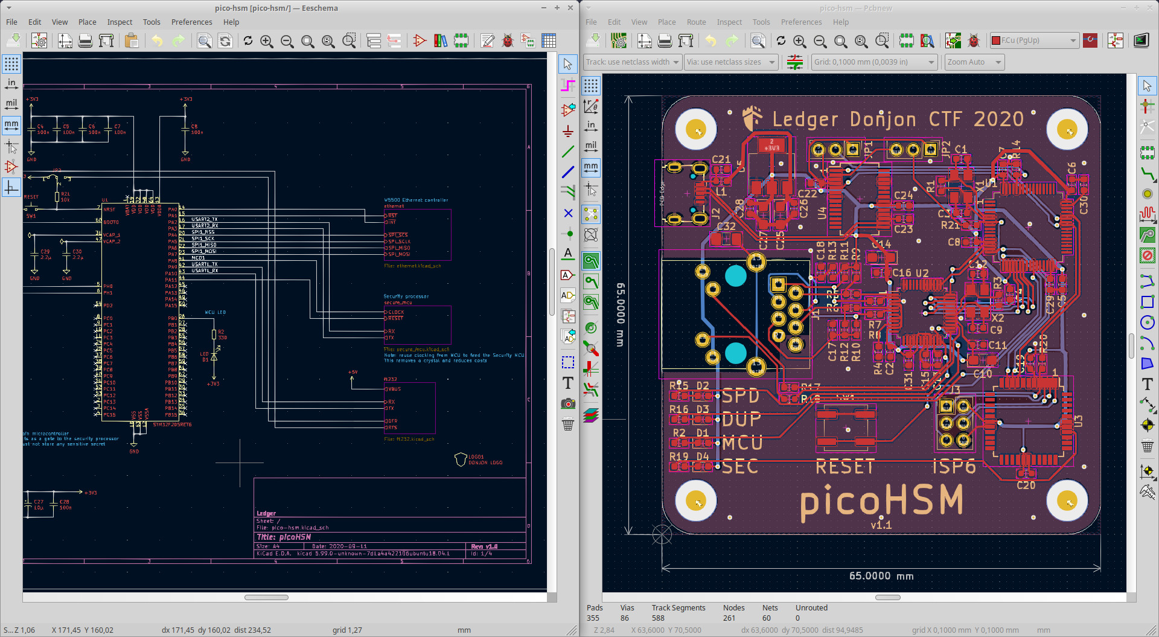Open the schematic symbol library browser
The height and width of the screenshot is (637, 1159).
tap(441, 41)
